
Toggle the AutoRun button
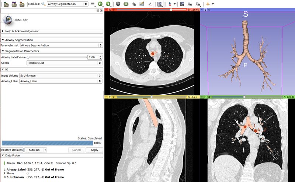coord(34,150)
